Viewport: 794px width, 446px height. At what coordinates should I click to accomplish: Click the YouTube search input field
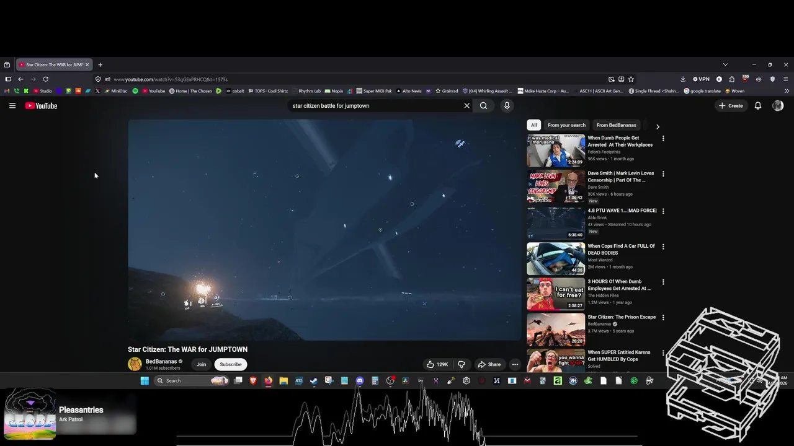375,106
